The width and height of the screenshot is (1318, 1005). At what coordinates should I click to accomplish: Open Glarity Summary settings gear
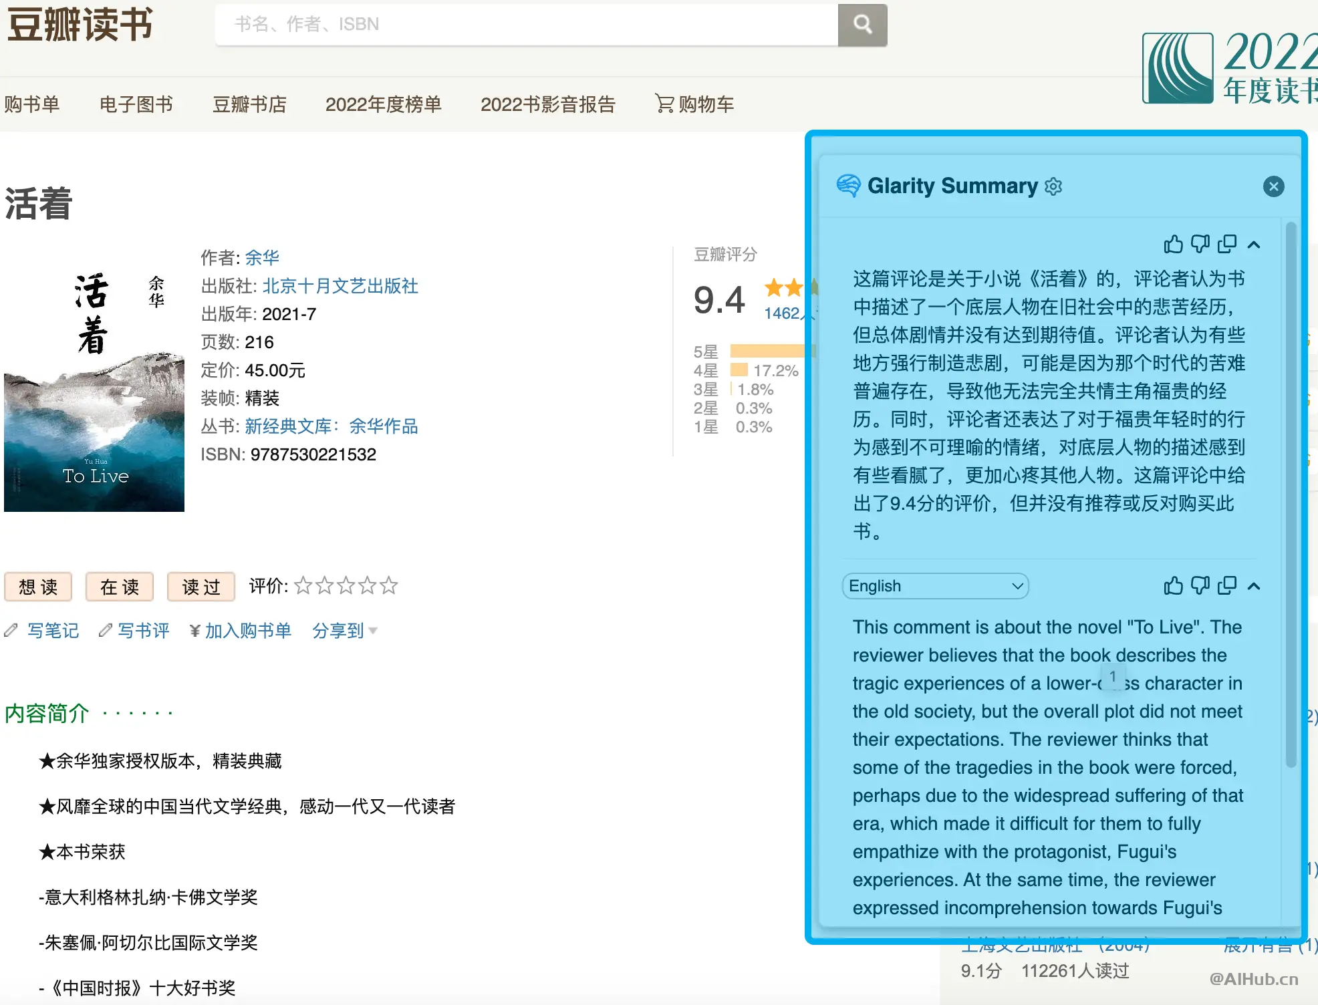coord(1053,186)
